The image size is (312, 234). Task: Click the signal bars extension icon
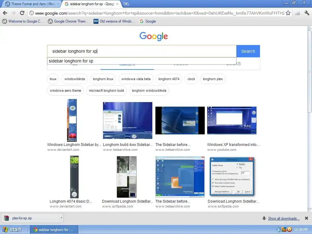298,13
